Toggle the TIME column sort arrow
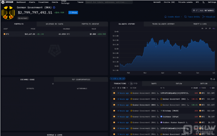The width and height of the screenshot is (217, 136). pos(127,88)
